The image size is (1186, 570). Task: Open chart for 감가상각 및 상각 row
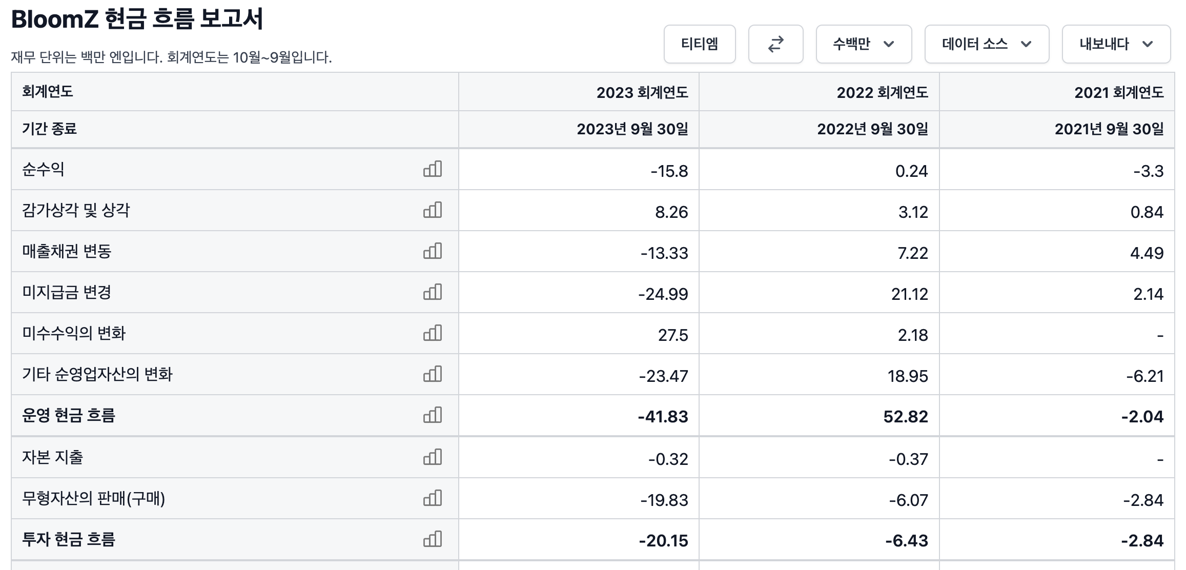tap(433, 210)
